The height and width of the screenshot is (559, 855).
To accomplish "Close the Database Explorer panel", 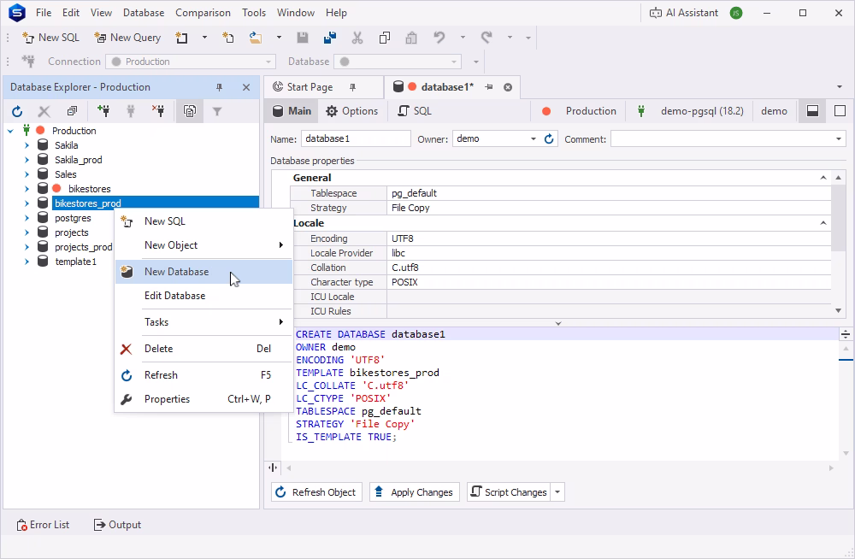I will pyautogui.click(x=246, y=87).
